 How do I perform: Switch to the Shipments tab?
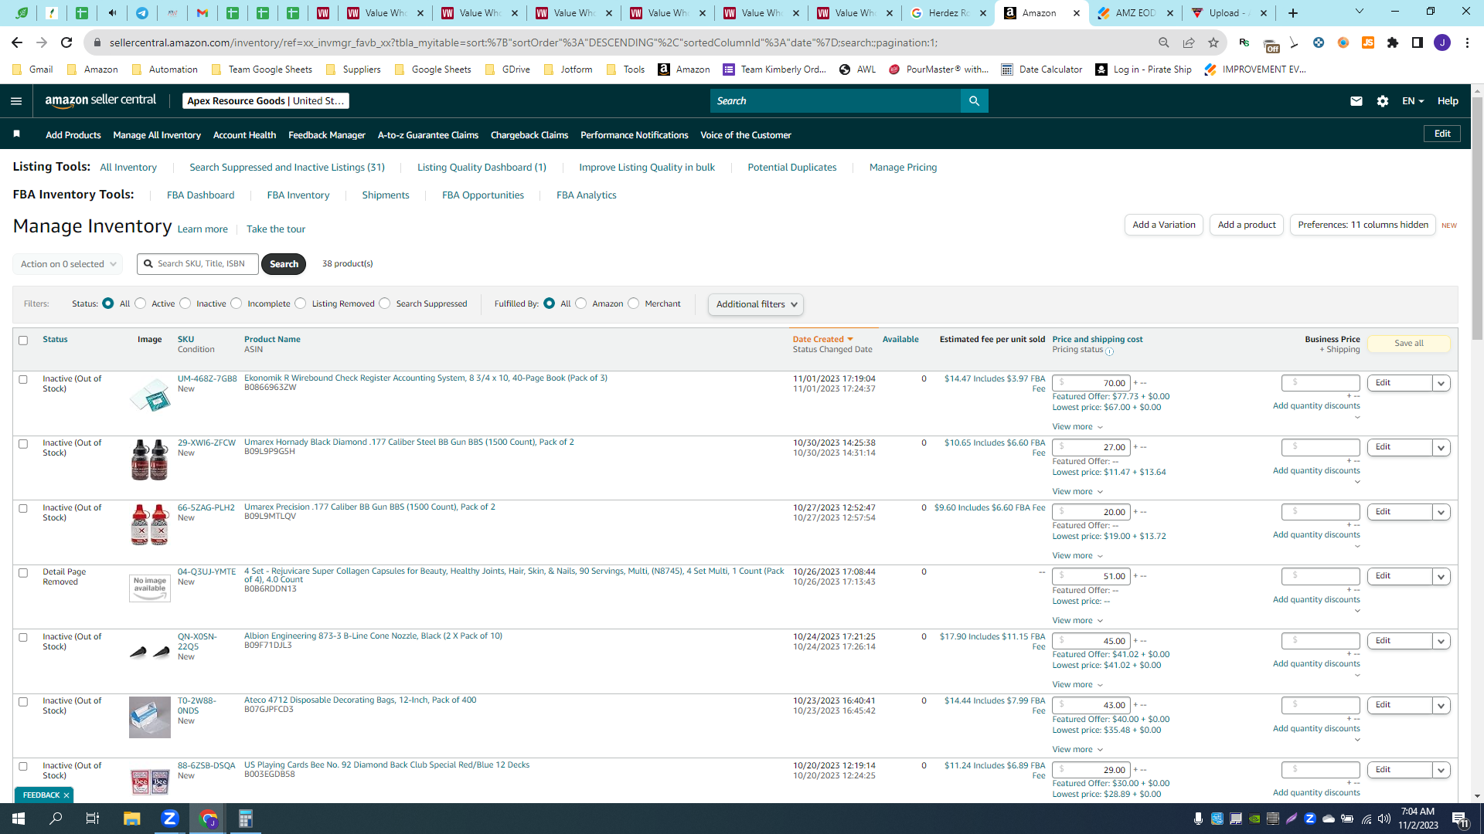tap(386, 195)
